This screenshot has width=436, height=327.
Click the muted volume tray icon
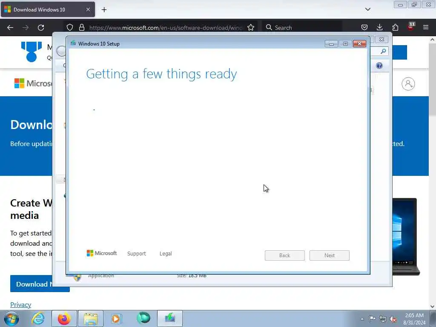click(393, 319)
